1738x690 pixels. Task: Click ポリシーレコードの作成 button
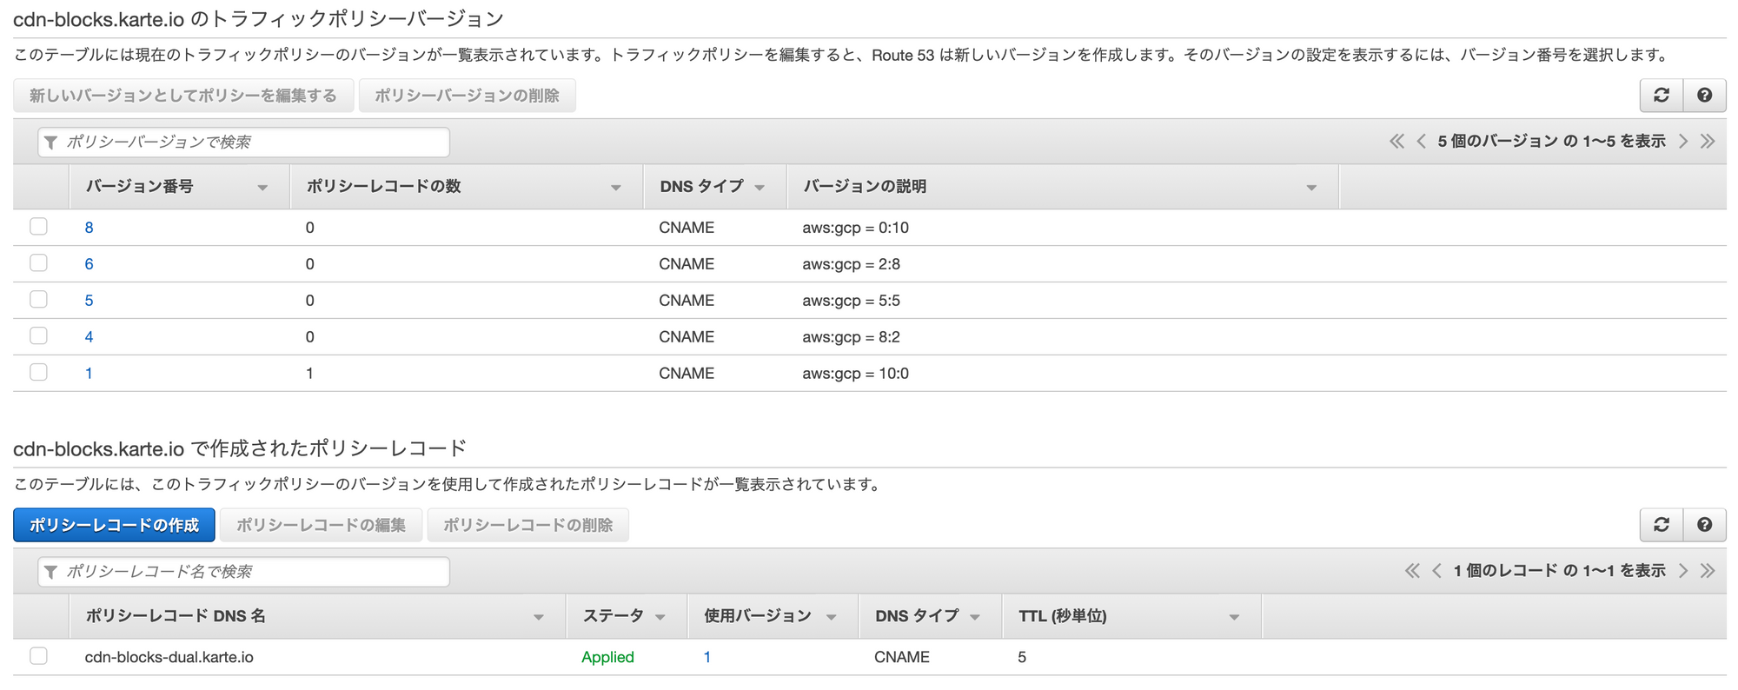pyautogui.click(x=114, y=525)
